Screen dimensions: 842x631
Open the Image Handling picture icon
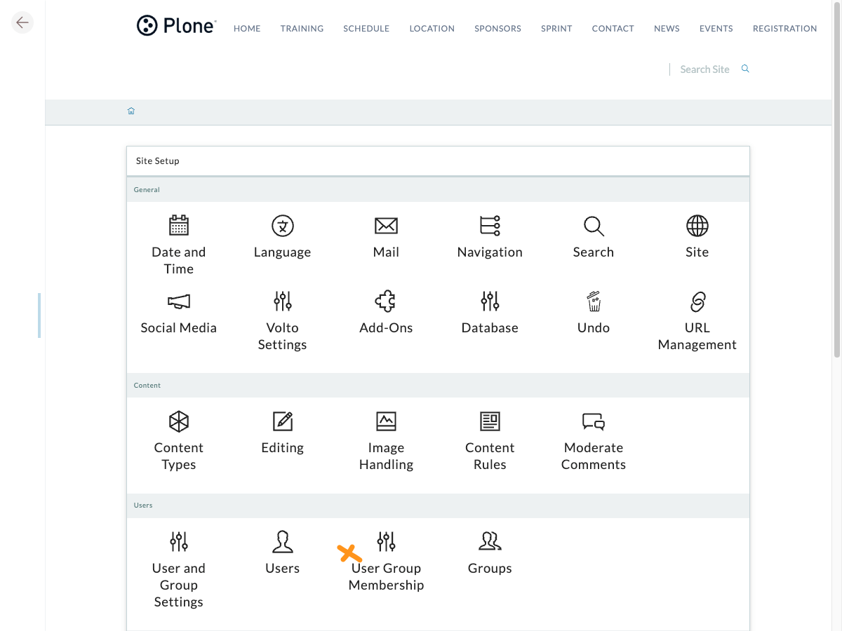pyautogui.click(x=386, y=421)
